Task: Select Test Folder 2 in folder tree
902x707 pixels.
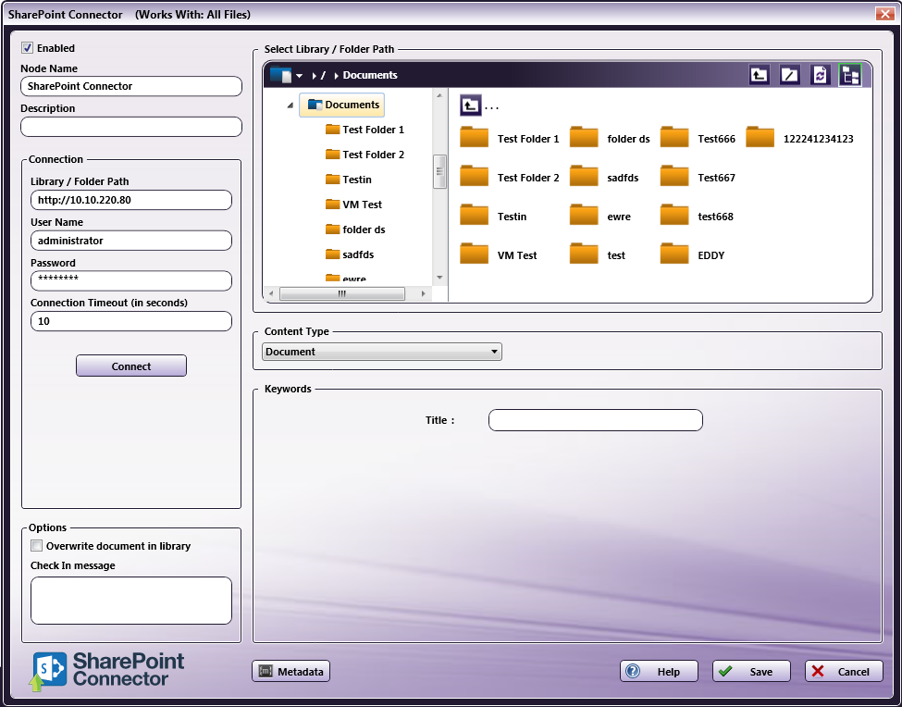Action: point(365,155)
